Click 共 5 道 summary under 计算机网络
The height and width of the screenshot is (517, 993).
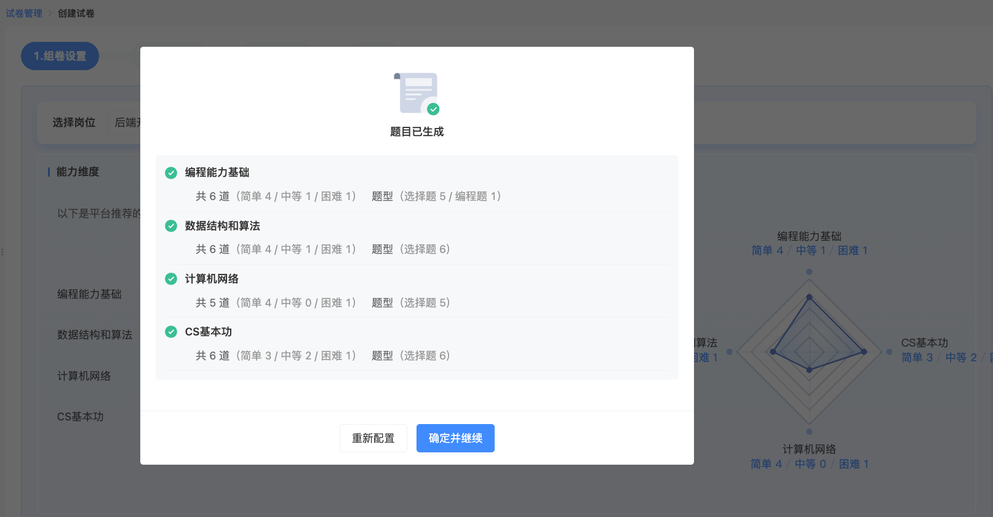[x=276, y=303]
